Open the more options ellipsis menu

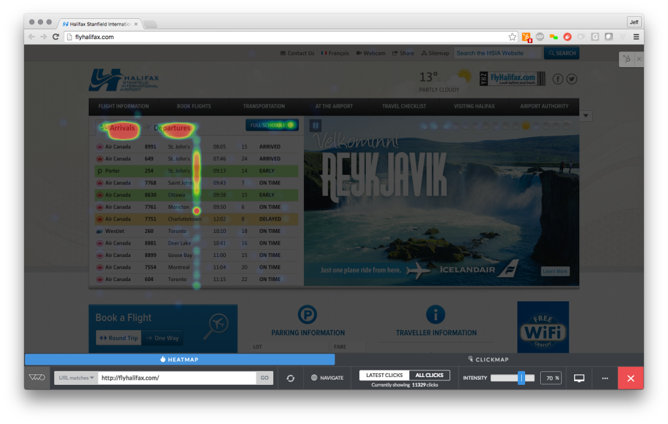pos(605,378)
